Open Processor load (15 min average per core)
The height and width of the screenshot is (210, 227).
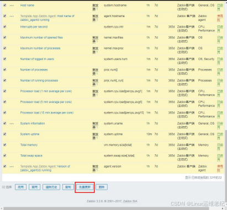tap(47, 112)
